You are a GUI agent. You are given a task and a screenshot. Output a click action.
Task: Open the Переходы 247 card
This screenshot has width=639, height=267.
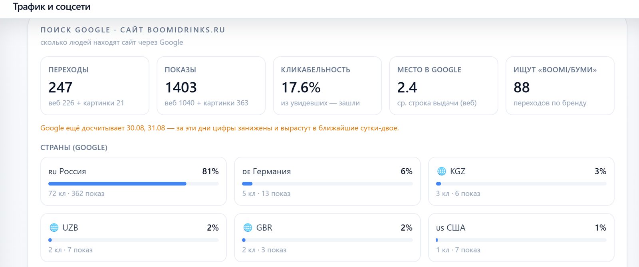pos(95,86)
